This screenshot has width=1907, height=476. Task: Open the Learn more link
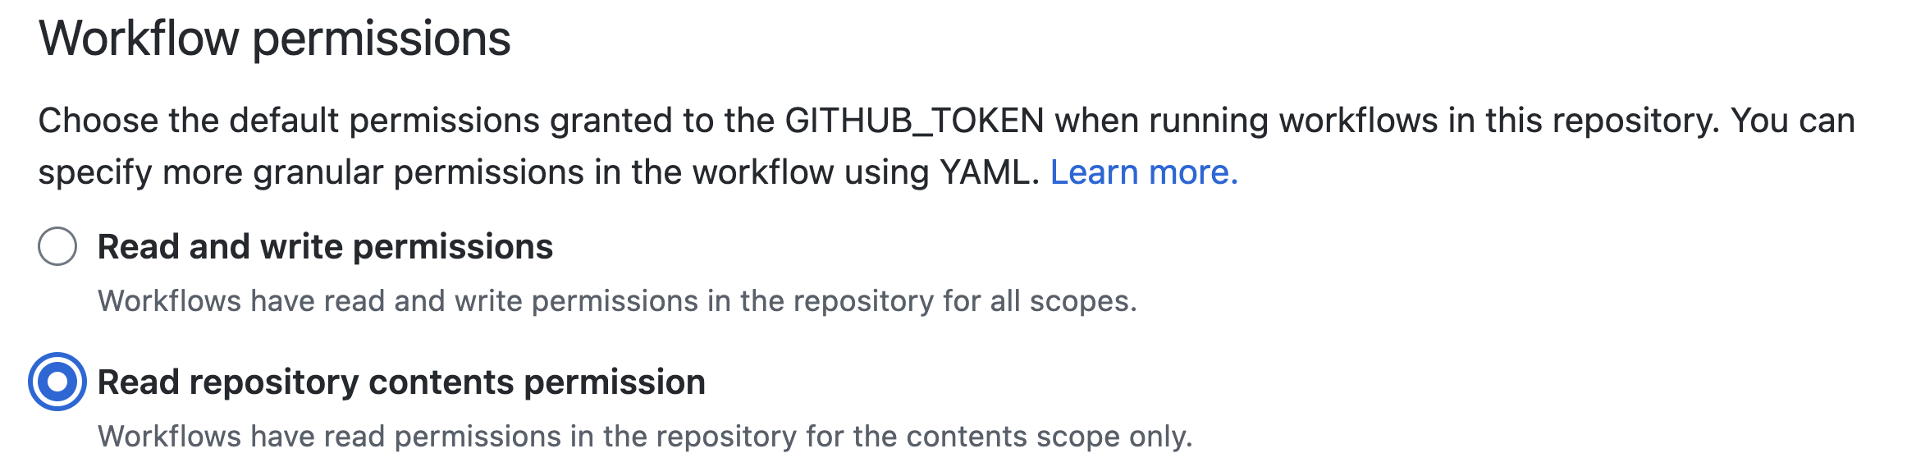(x=1144, y=172)
